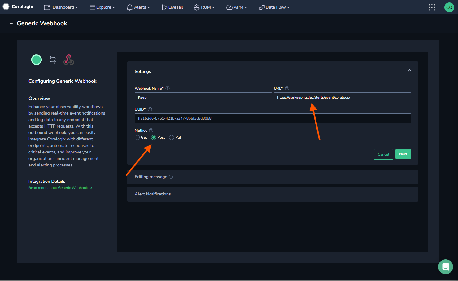Click the Coralogix logo icon
The image size is (458, 281).
[x=6, y=6]
